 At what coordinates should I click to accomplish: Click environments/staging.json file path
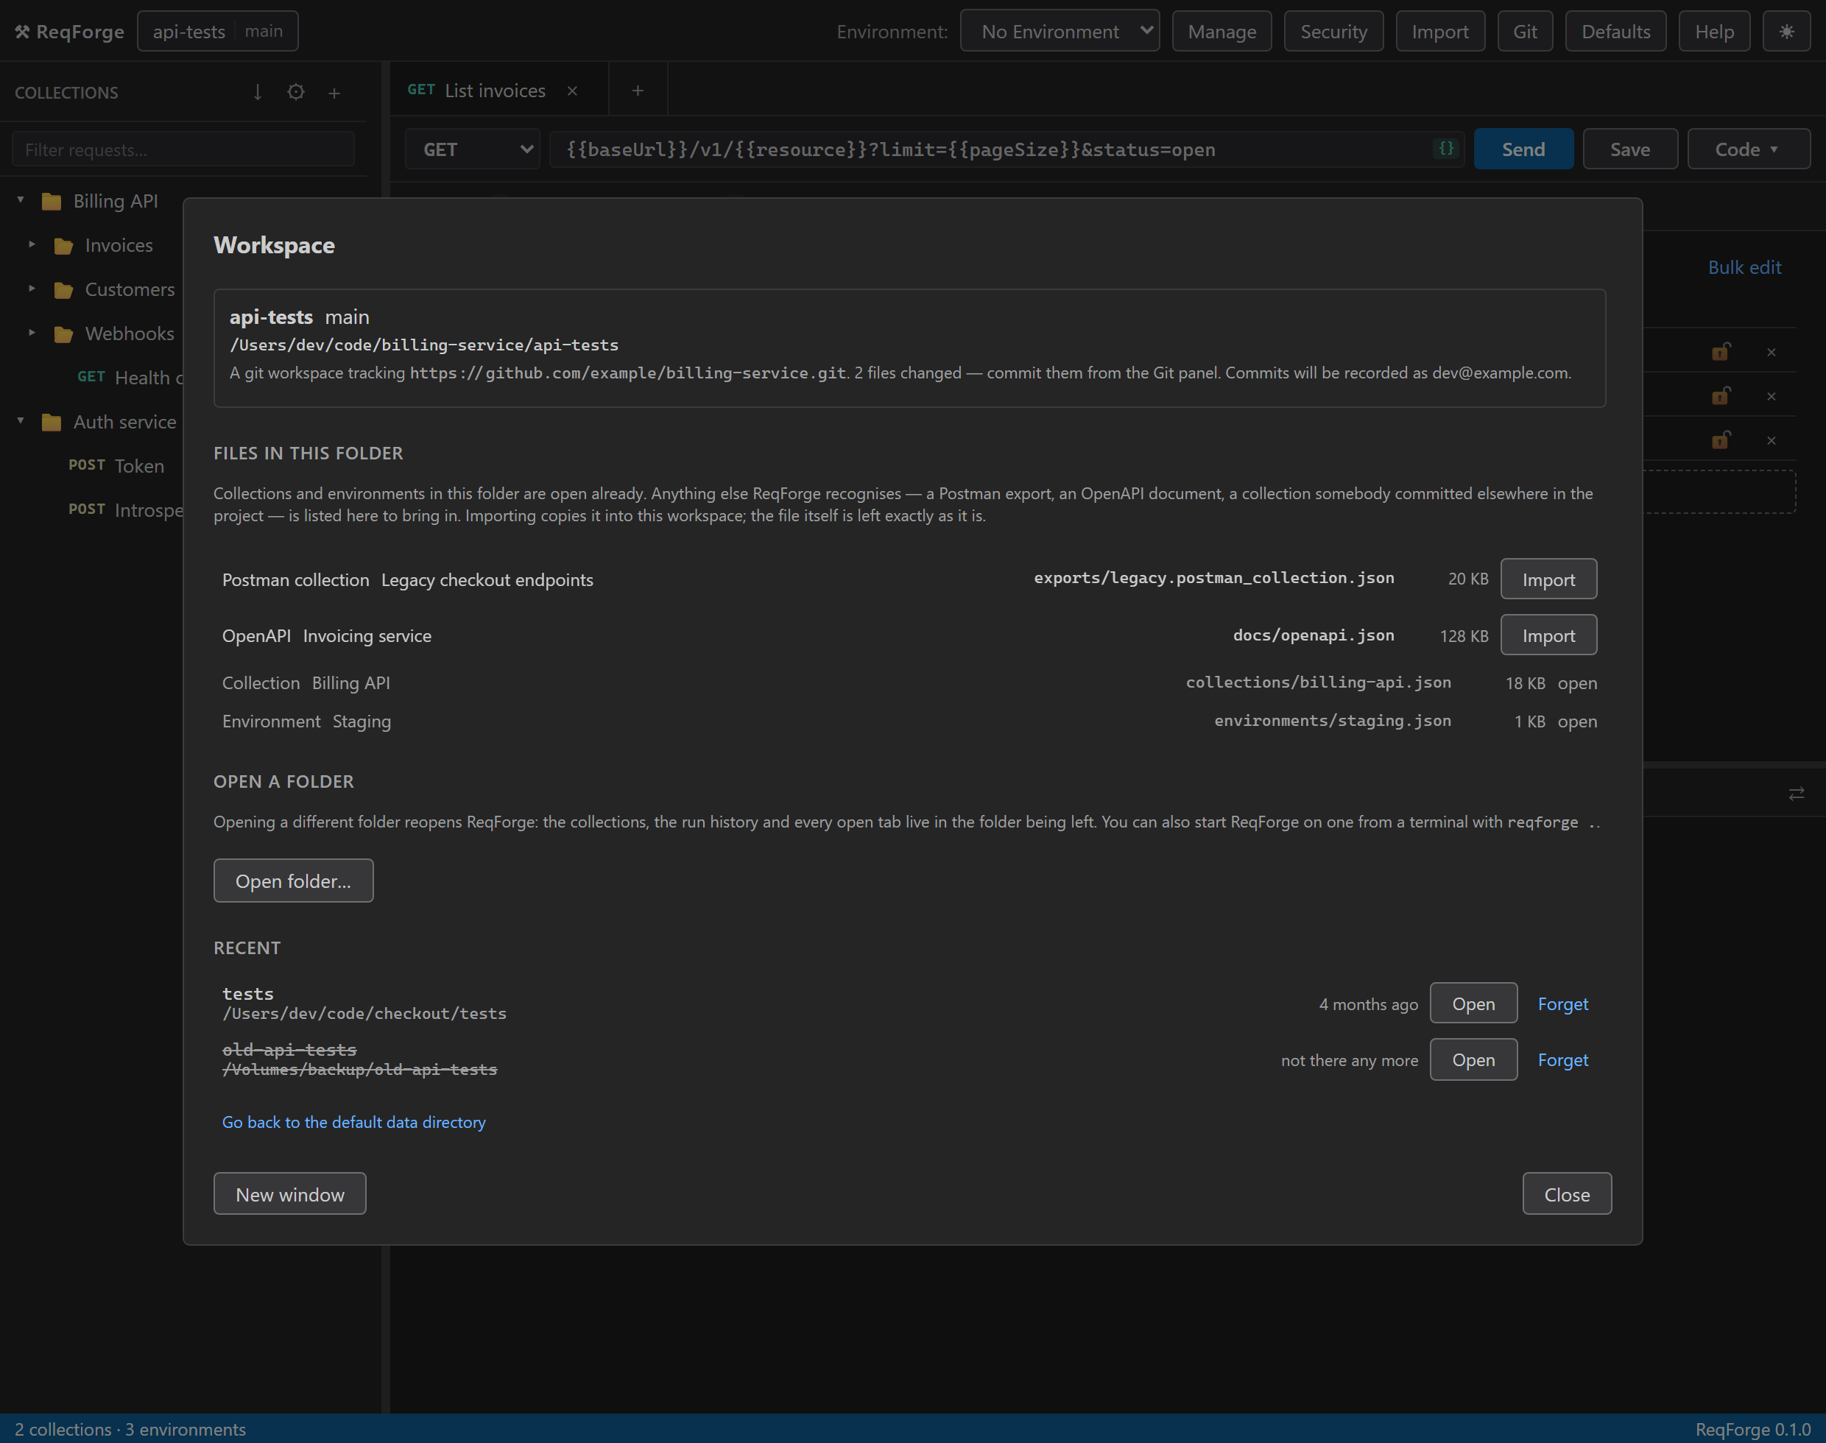[1333, 720]
